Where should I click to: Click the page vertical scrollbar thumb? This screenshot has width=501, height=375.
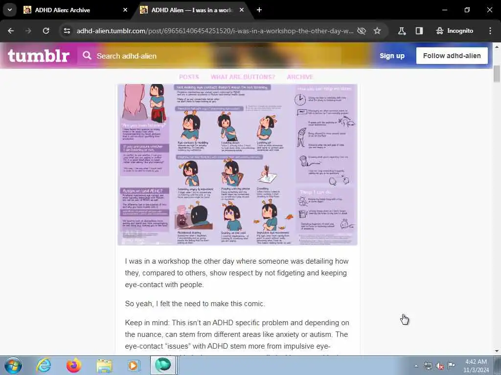point(497,73)
